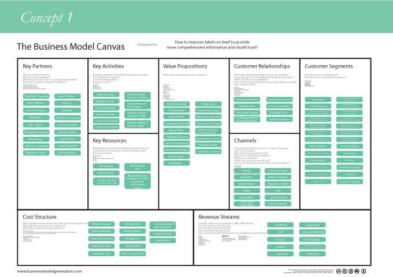Select the Slaughters tag in Key Partners
Viewport: 393px width, 277px height.
pyautogui.click(x=36, y=117)
